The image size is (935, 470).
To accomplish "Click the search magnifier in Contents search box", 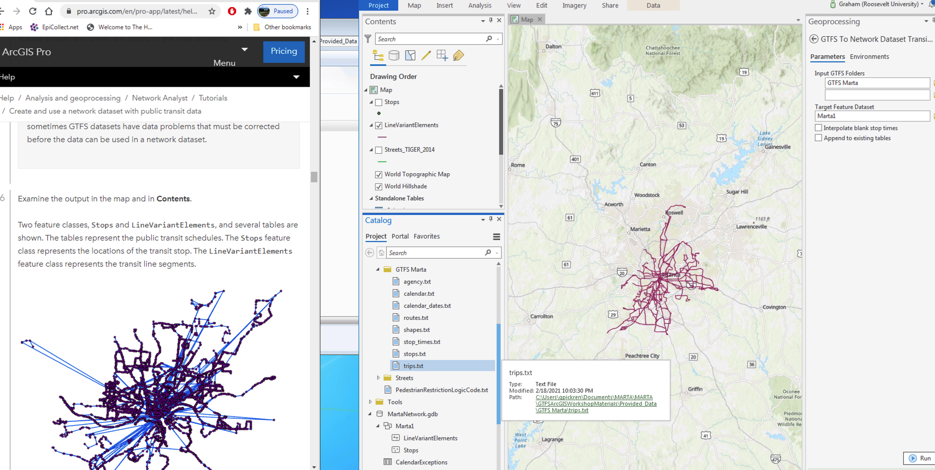I will coord(489,39).
